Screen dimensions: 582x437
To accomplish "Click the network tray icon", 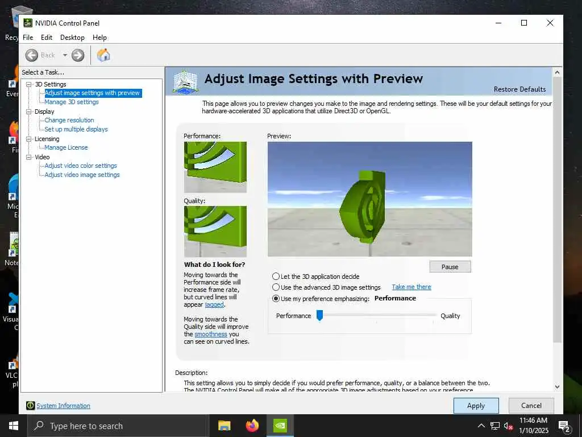I will pos(495,426).
